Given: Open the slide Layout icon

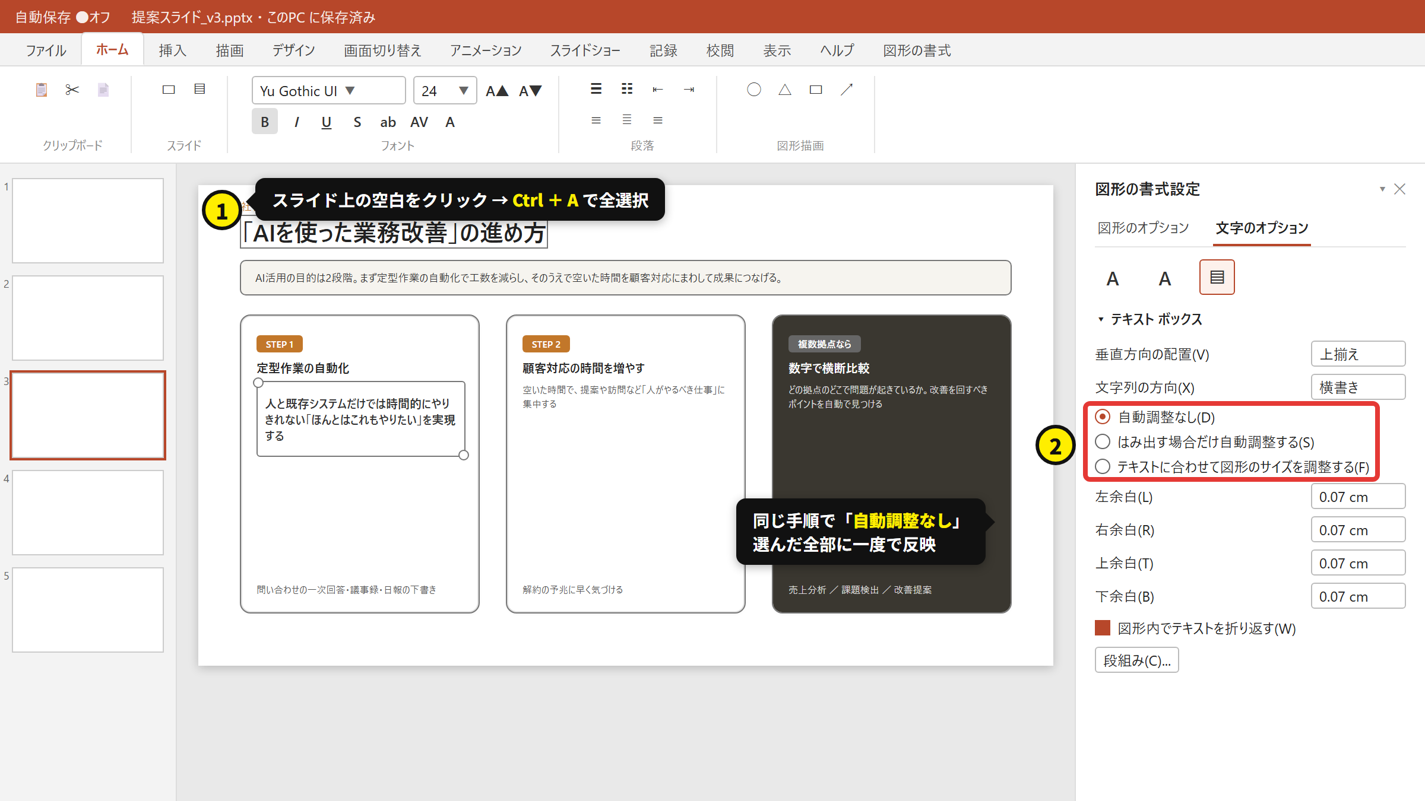Looking at the screenshot, I should coord(199,89).
